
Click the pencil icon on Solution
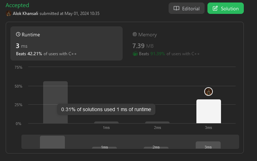[x=215, y=9]
